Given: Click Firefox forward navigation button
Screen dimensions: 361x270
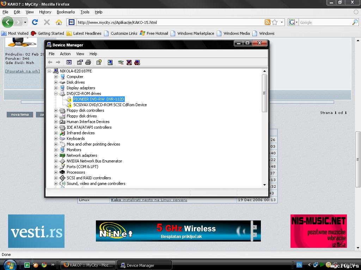Looking at the screenshot, I should [x=18, y=22].
